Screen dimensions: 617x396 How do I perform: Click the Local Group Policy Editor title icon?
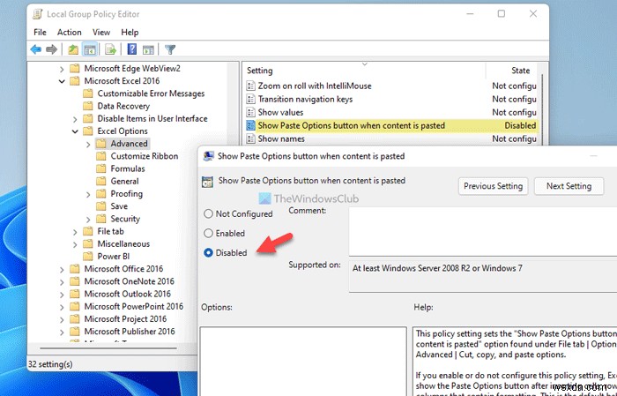38,14
